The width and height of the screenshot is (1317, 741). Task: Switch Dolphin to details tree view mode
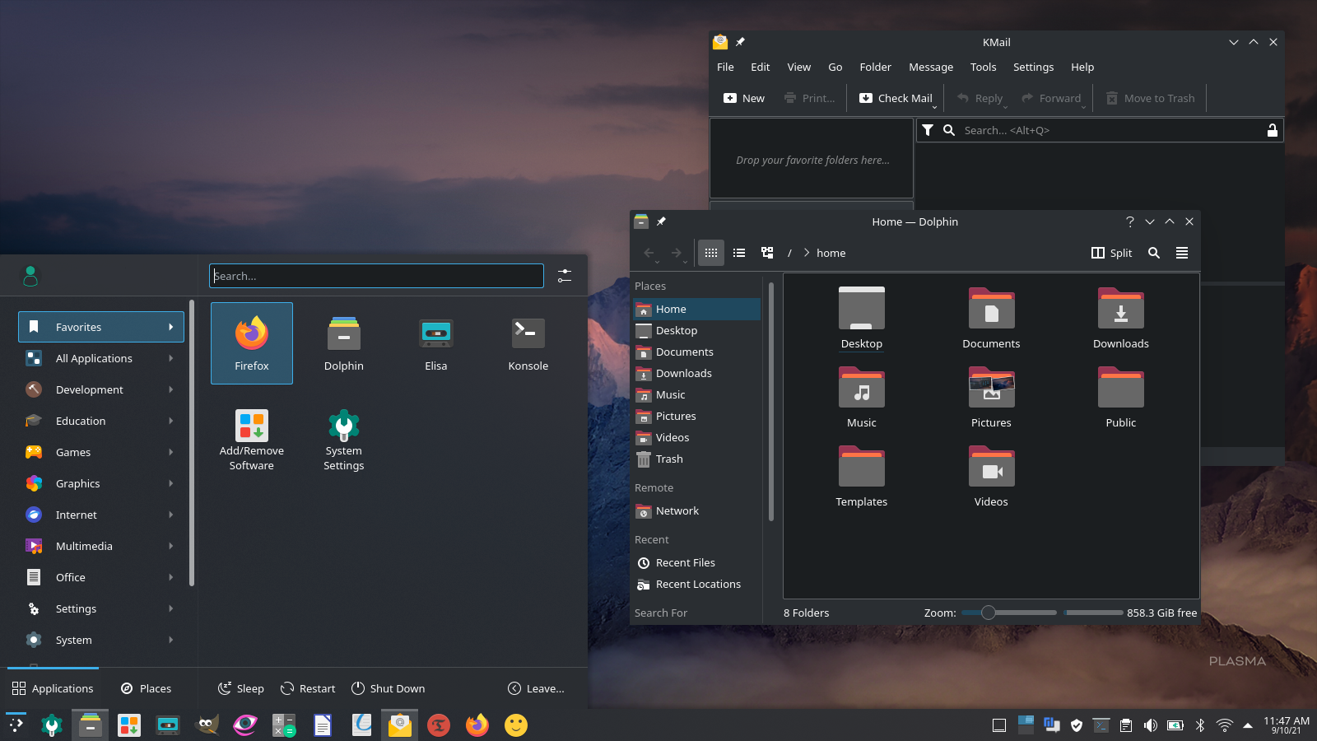tap(767, 253)
